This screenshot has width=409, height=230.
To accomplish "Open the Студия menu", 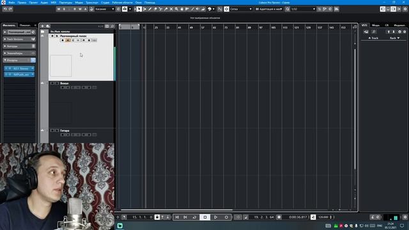I will coord(105,3).
